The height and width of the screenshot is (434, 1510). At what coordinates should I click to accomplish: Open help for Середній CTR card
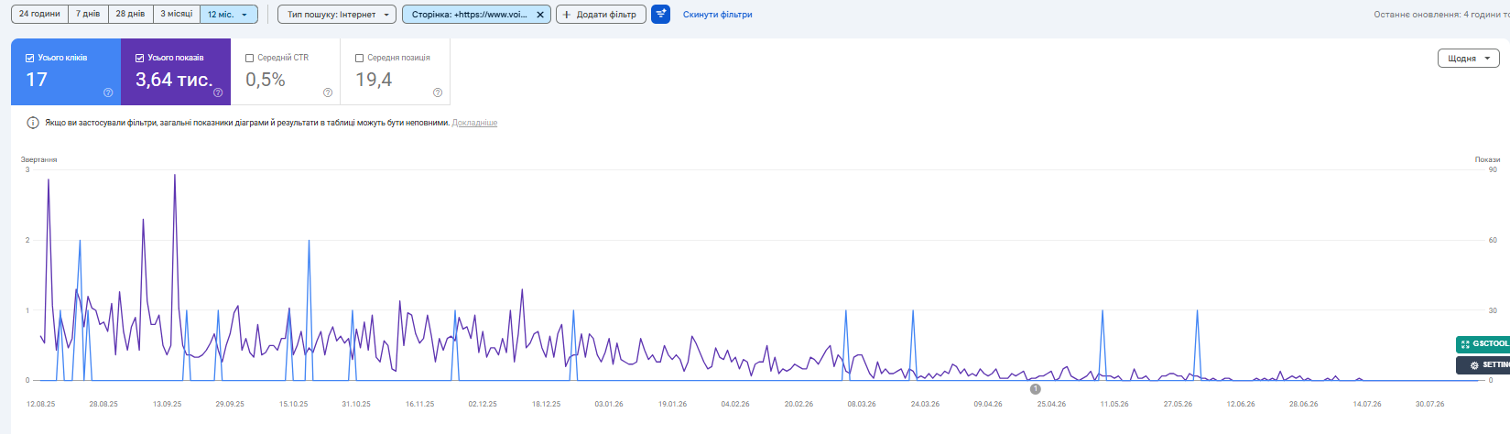pyautogui.click(x=328, y=92)
